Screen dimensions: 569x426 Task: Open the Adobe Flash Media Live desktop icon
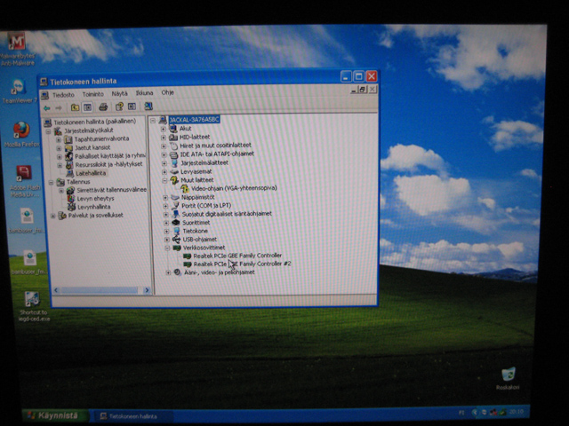pyautogui.click(x=25, y=181)
